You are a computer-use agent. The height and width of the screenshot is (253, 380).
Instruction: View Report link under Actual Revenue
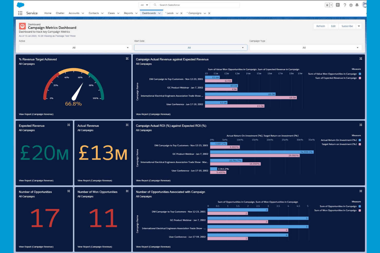[x=95, y=181]
